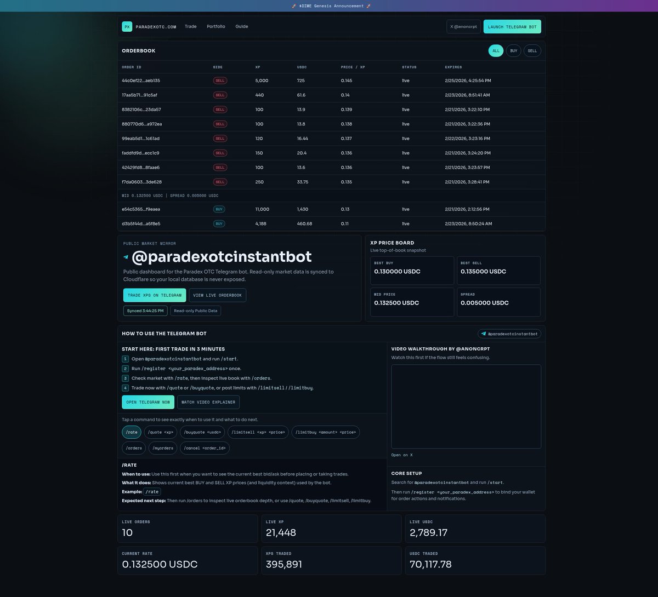658x597 pixels.
Task: Click Launch Telegram Bot button
Action: (x=512, y=26)
